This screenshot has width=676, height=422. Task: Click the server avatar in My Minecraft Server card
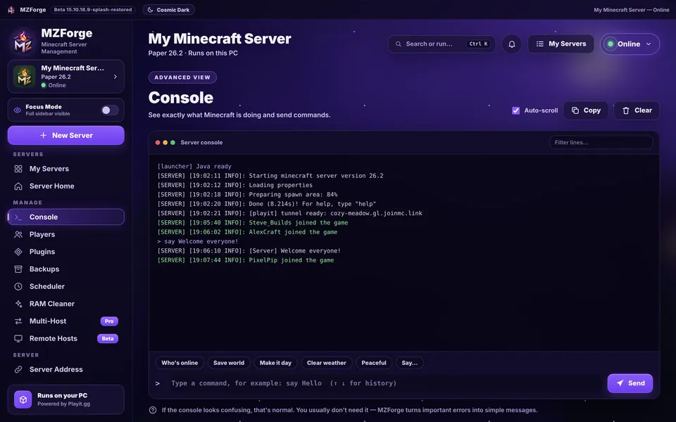(24, 76)
